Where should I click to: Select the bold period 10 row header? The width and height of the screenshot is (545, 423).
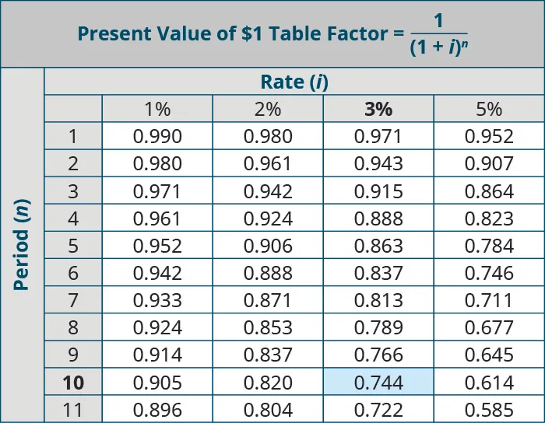coord(73,383)
